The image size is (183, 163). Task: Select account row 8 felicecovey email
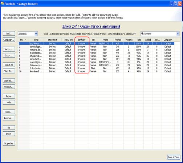click(x=36, y=65)
